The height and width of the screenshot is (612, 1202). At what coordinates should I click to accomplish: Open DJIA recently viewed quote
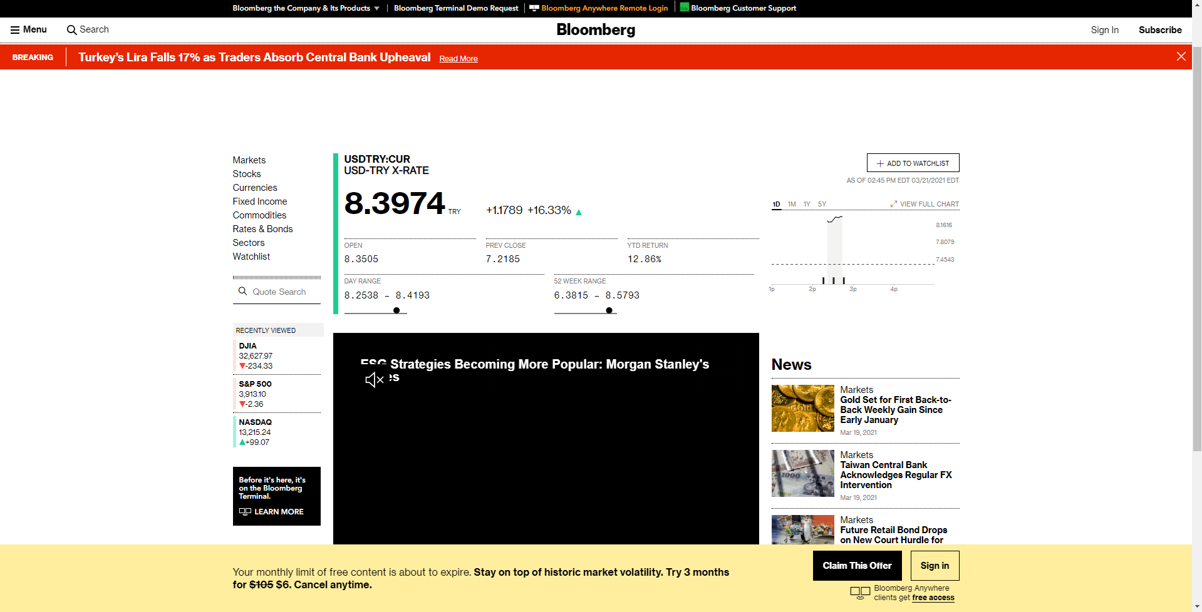point(277,355)
